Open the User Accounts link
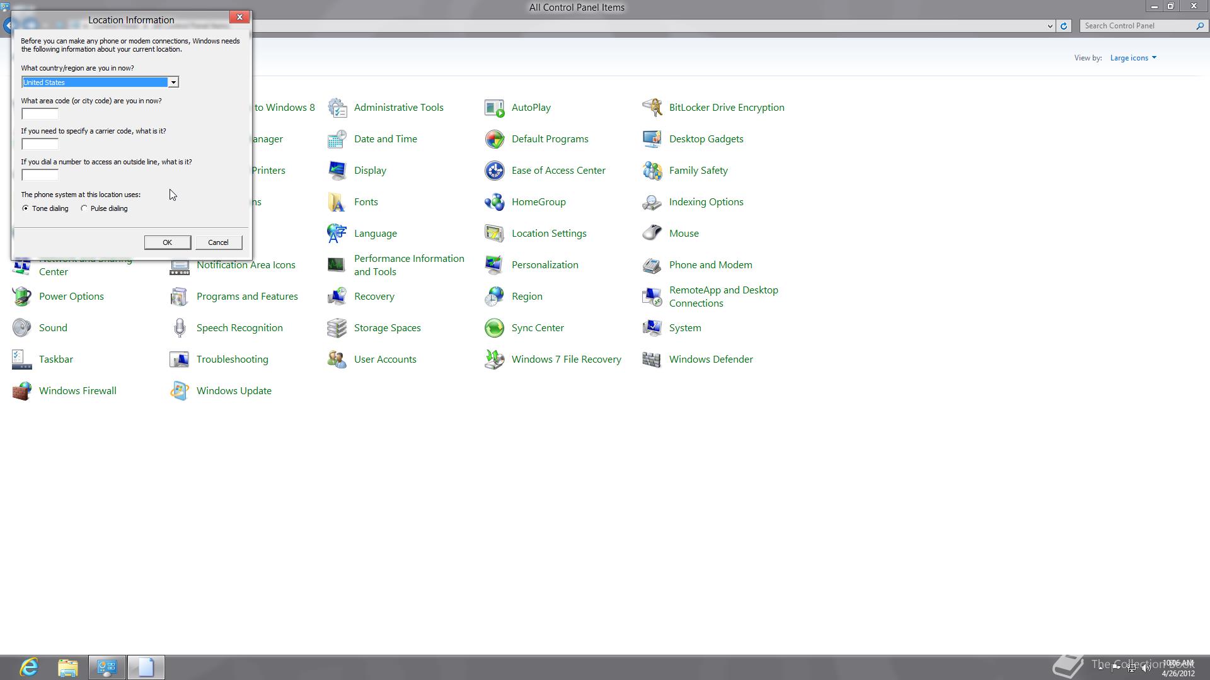This screenshot has height=680, width=1210. (x=385, y=360)
